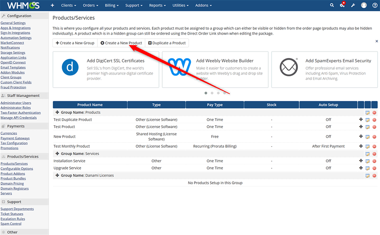The image size is (380, 235).
Task: Click the user avatar in the top bar
Action: pyautogui.click(x=364, y=5)
